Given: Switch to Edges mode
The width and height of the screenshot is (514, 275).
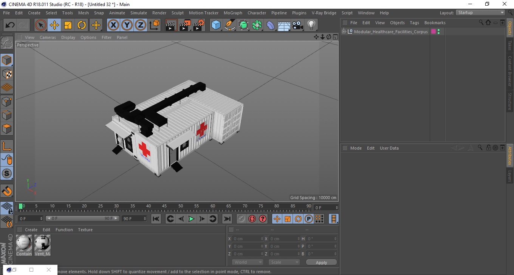Looking at the screenshot, I should (x=7, y=115).
